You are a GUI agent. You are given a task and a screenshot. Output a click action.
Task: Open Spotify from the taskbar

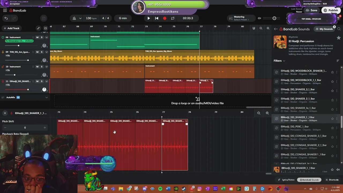pyautogui.click(x=160, y=189)
